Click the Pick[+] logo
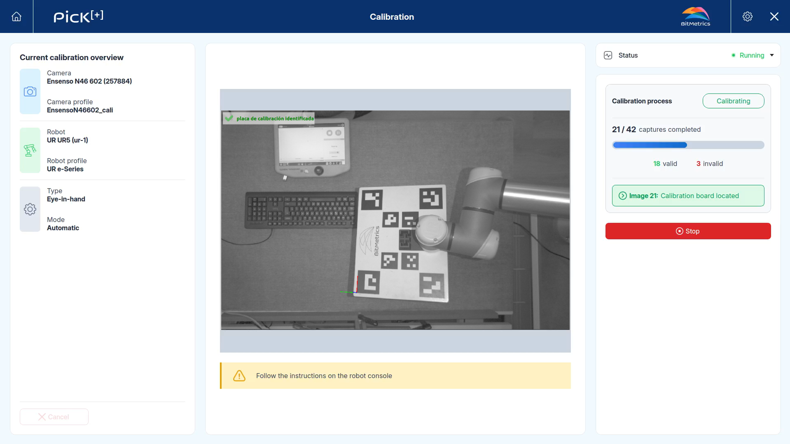The height and width of the screenshot is (444, 790). (78, 16)
